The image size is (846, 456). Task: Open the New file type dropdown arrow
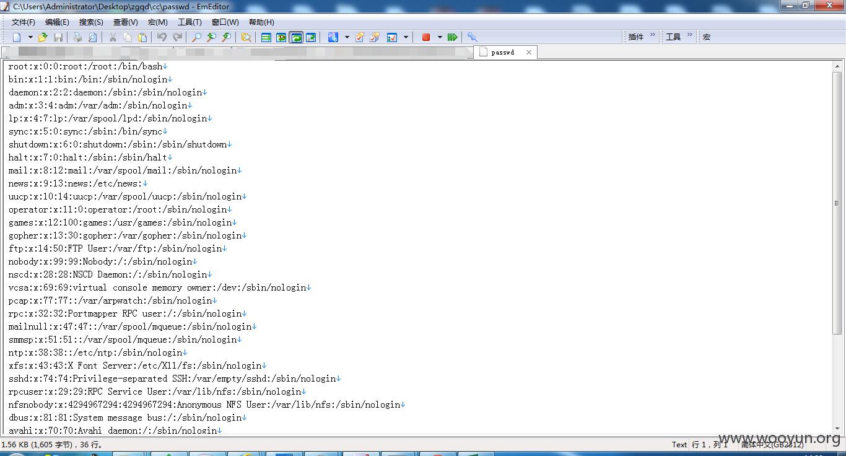click(x=30, y=37)
